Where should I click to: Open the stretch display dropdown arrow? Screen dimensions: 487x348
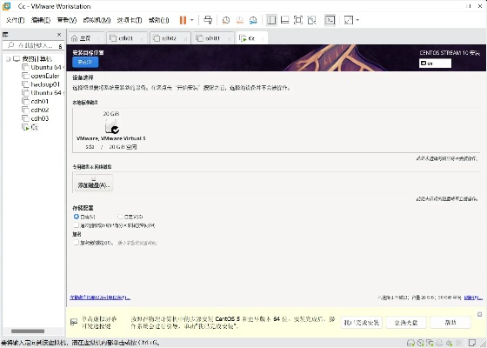point(357,20)
